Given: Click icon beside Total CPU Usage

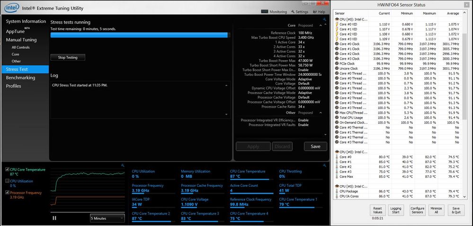Looking at the screenshot, I should 337,118.
